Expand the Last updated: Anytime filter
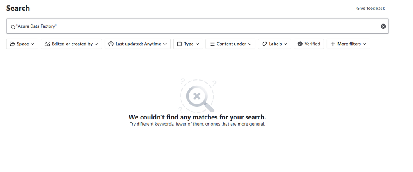Image resolution: width=413 pixels, height=172 pixels. [138, 44]
